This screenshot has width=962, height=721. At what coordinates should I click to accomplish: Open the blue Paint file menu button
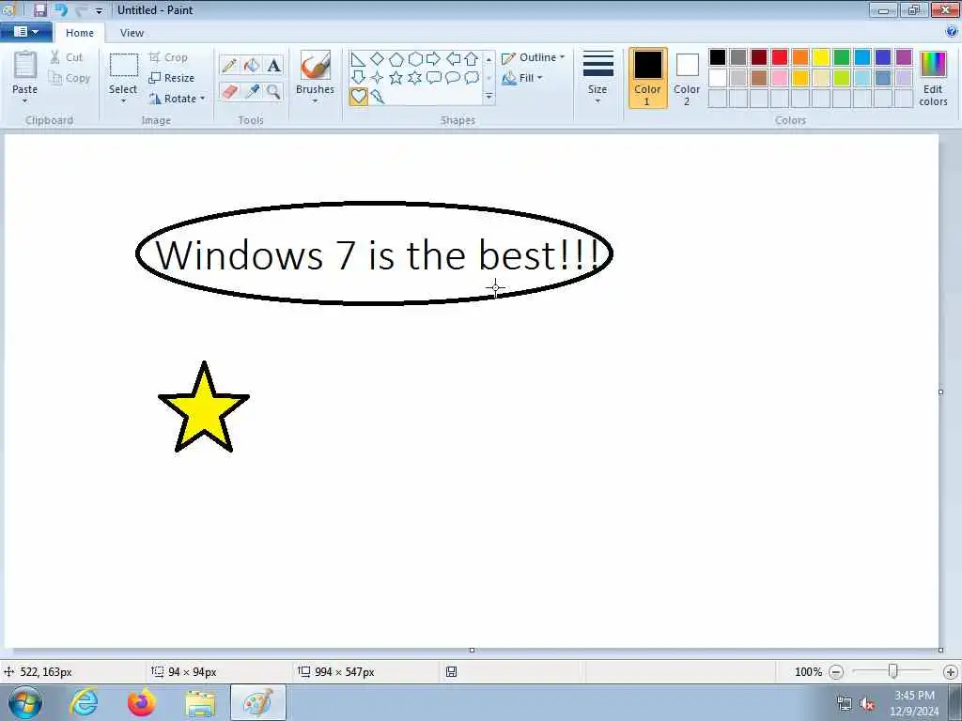tap(25, 32)
